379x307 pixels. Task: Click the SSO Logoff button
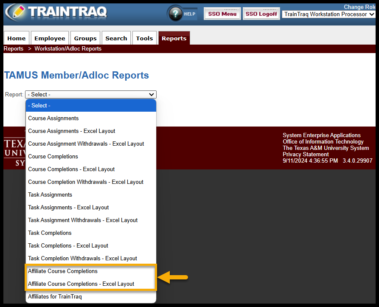pyautogui.click(x=261, y=14)
